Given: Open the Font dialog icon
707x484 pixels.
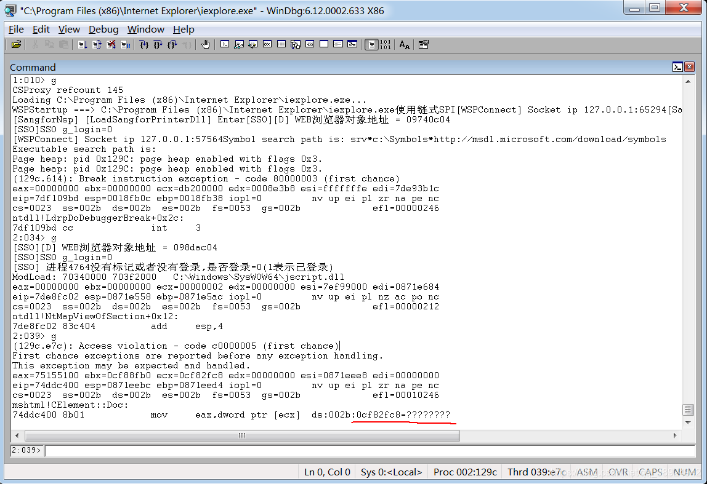Looking at the screenshot, I should point(405,44).
